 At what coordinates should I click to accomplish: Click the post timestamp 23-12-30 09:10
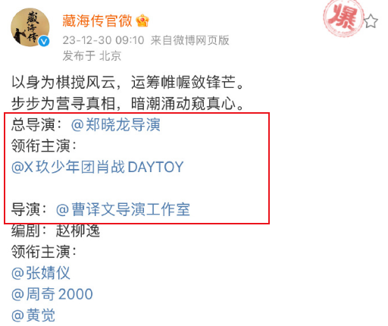[103, 40]
